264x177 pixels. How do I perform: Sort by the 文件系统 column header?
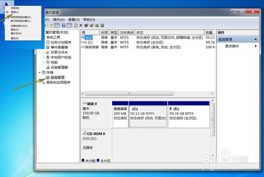tap(127, 33)
